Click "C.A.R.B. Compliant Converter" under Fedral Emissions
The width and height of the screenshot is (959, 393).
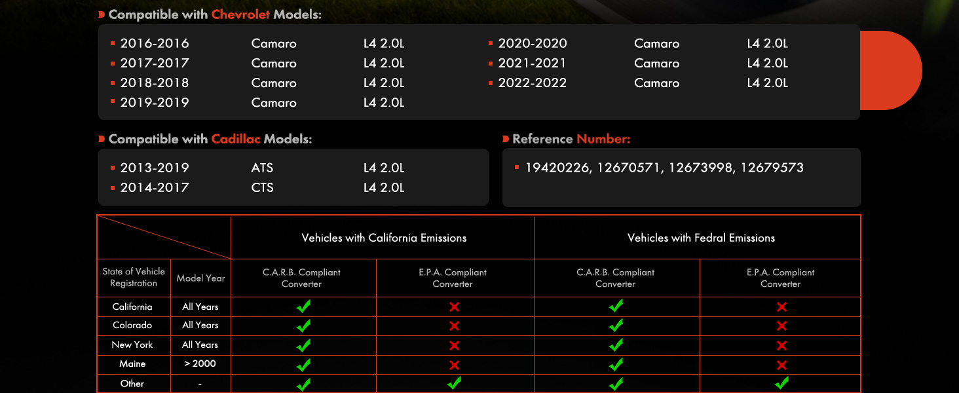(615, 278)
